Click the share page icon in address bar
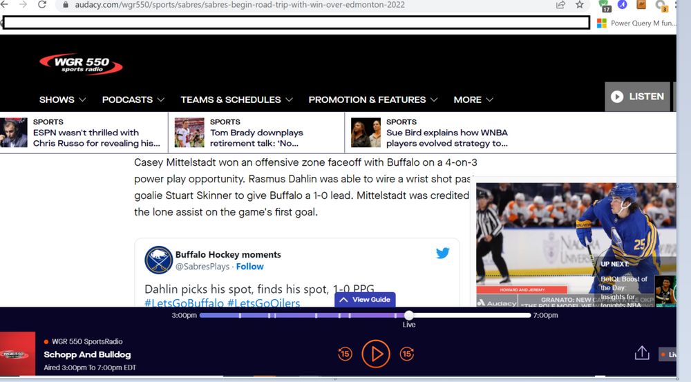Viewport: 691px width, 382px height. pos(560,5)
